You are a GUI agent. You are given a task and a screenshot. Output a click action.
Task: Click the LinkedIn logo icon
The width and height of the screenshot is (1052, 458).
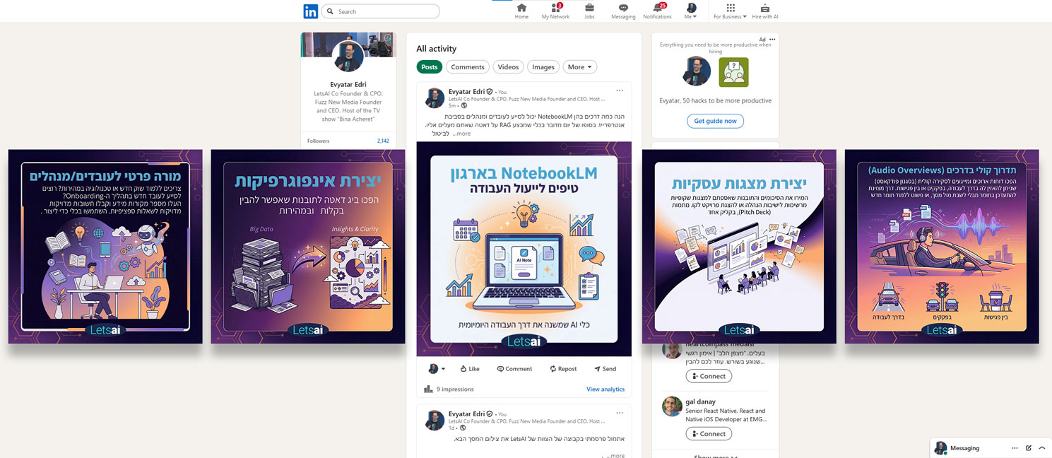(310, 11)
